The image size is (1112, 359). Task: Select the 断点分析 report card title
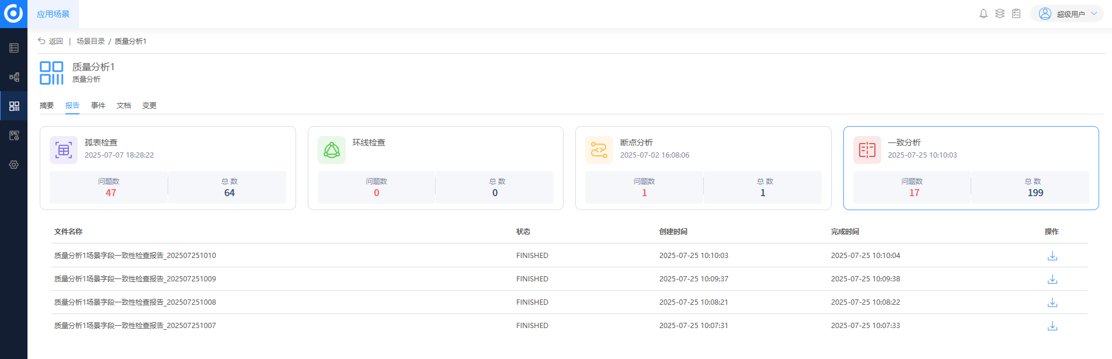coord(637,142)
